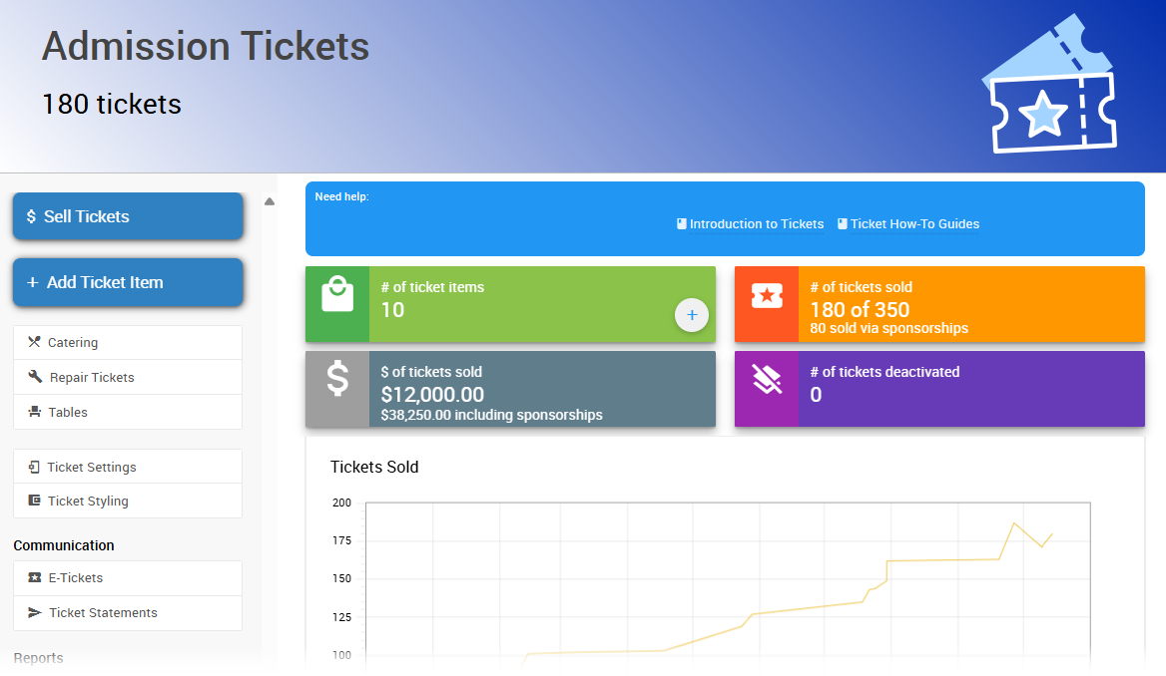This screenshot has height=676, width=1166.
Task: Expand the Reports section
Action: (x=38, y=658)
